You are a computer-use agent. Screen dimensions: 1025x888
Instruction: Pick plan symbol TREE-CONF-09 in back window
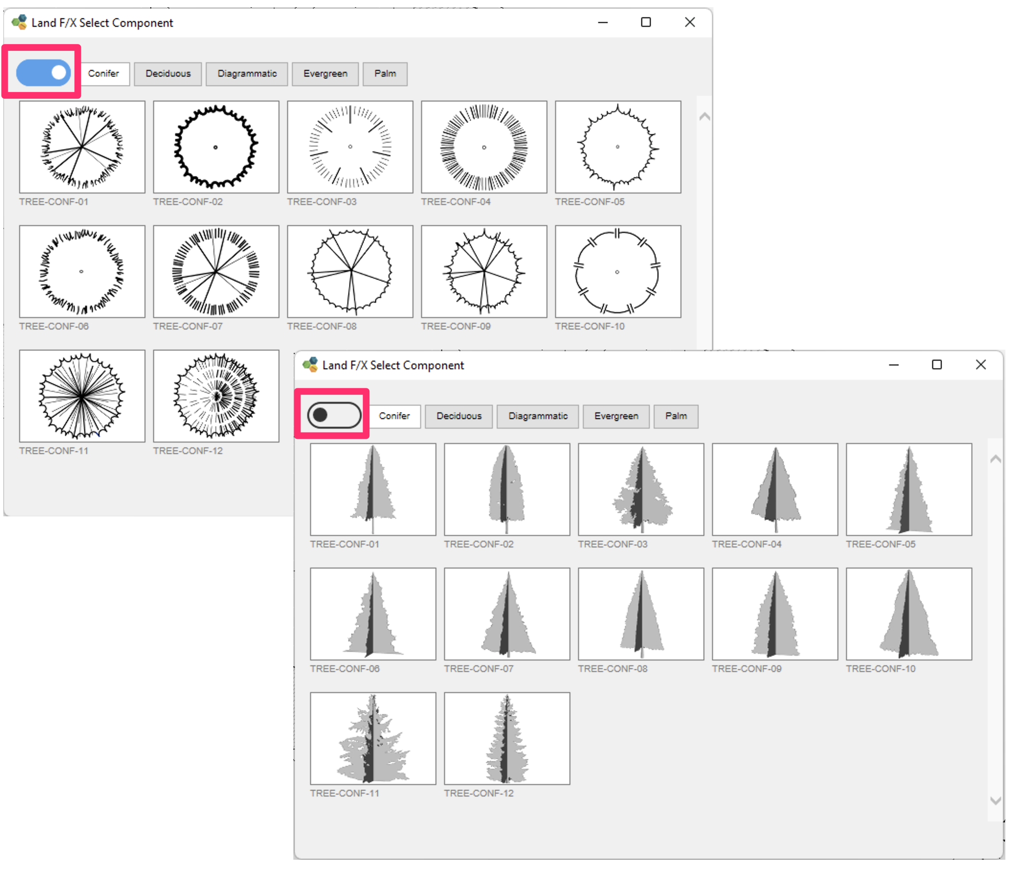pos(484,272)
